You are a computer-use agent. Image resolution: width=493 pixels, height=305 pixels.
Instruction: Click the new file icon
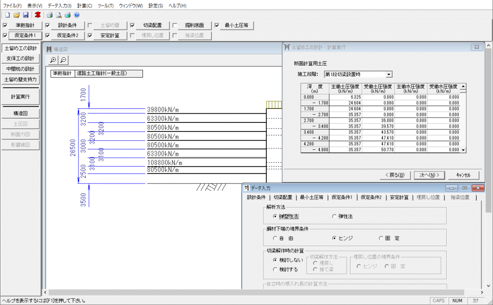(7, 15)
